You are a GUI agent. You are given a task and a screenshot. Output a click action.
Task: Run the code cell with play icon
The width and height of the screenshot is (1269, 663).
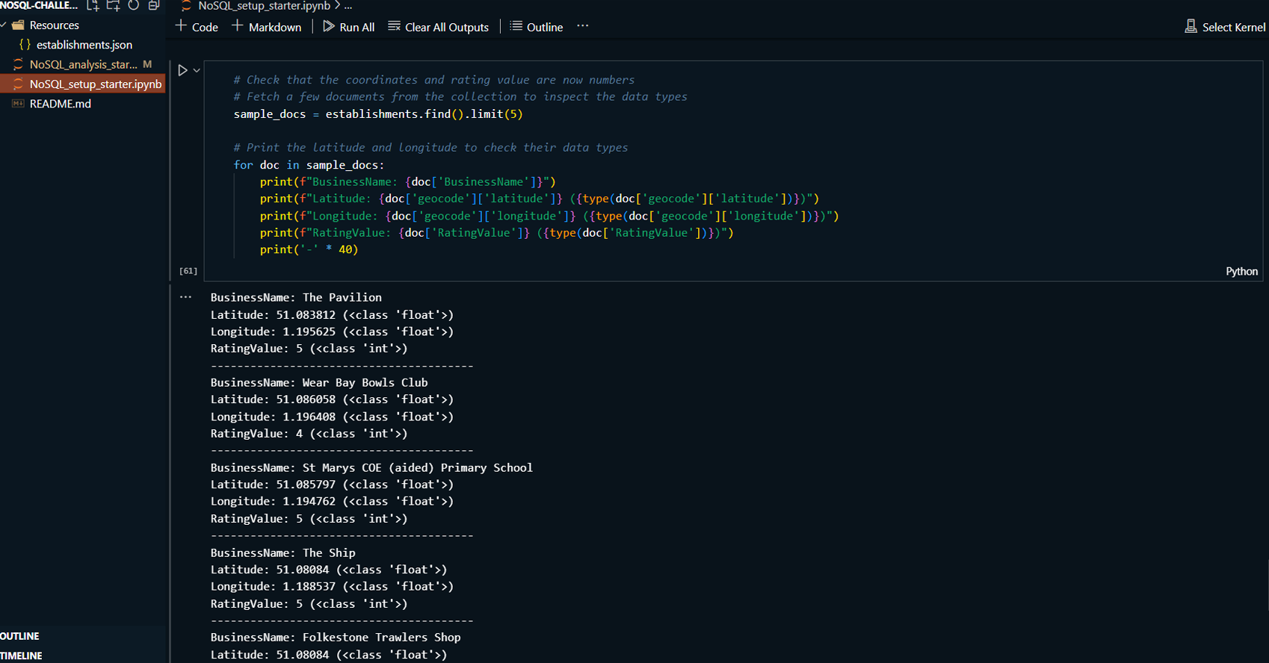(182, 70)
